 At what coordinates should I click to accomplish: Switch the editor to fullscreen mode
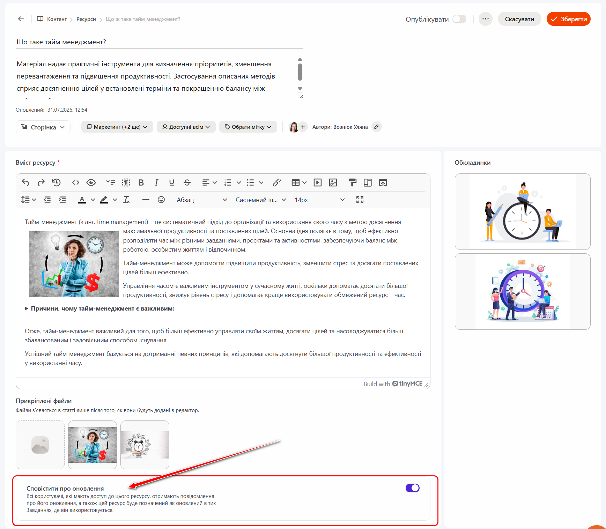pos(360,200)
